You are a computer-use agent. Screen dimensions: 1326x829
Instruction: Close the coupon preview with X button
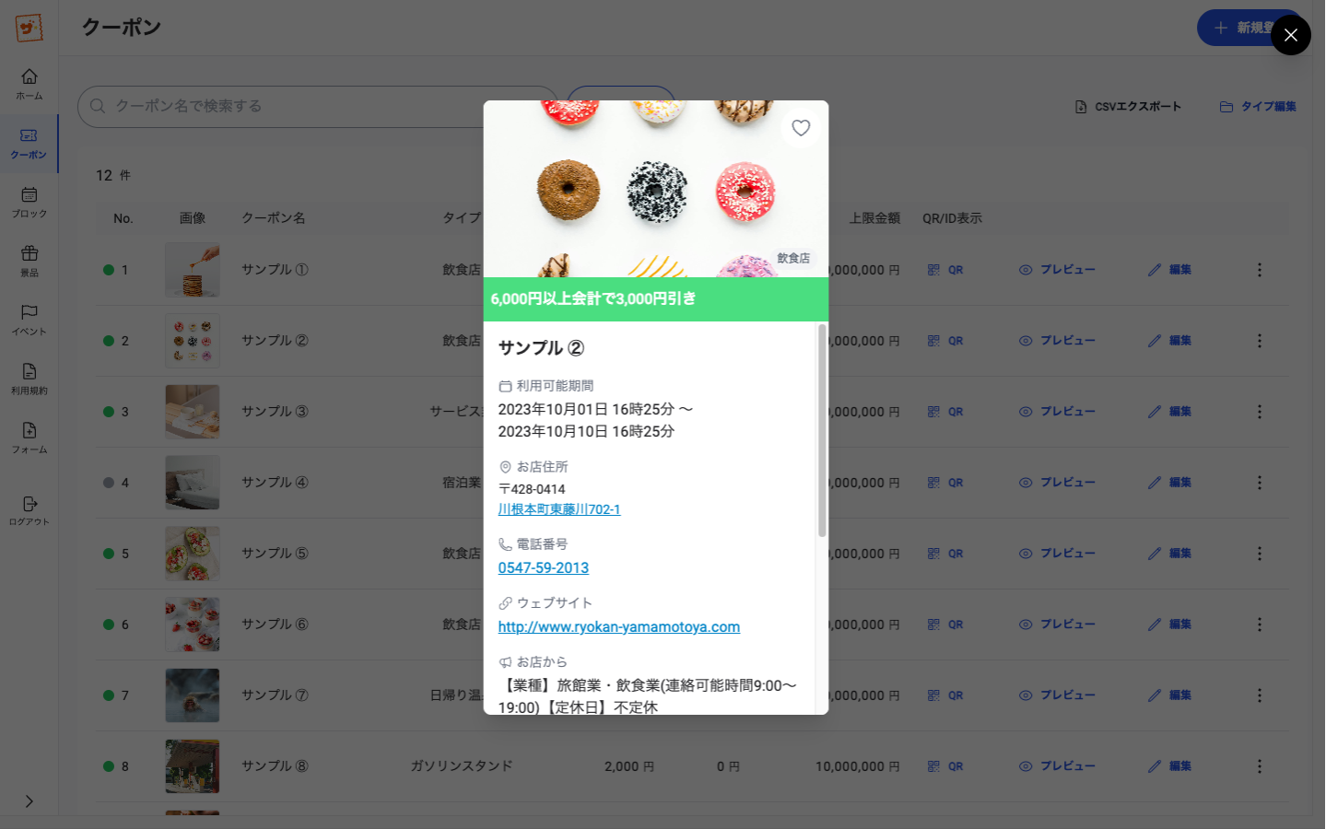pyautogui.click(x=1290, y=35)
